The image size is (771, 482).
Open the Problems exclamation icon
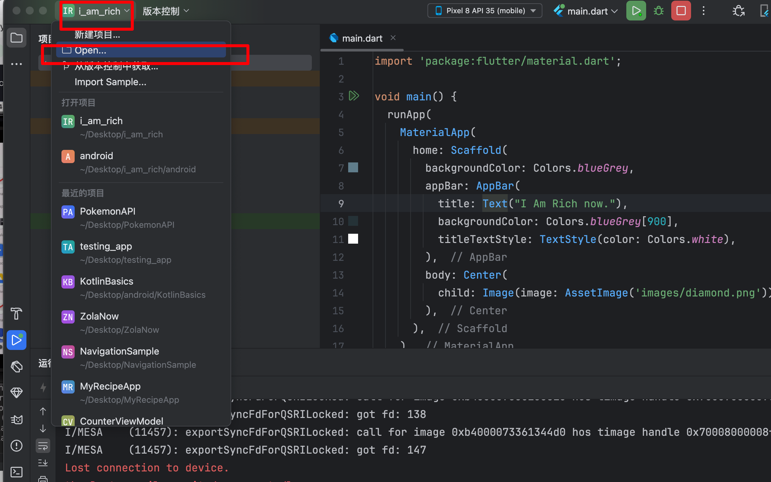(x=16, y=446)
